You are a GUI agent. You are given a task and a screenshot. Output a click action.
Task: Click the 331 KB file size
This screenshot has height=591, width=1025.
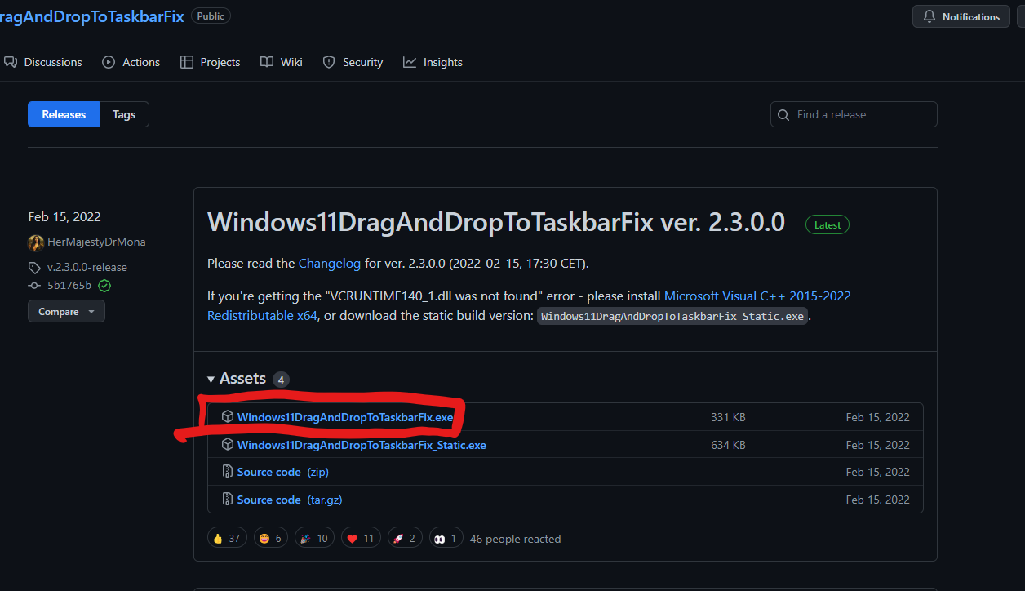coord(728,417)
